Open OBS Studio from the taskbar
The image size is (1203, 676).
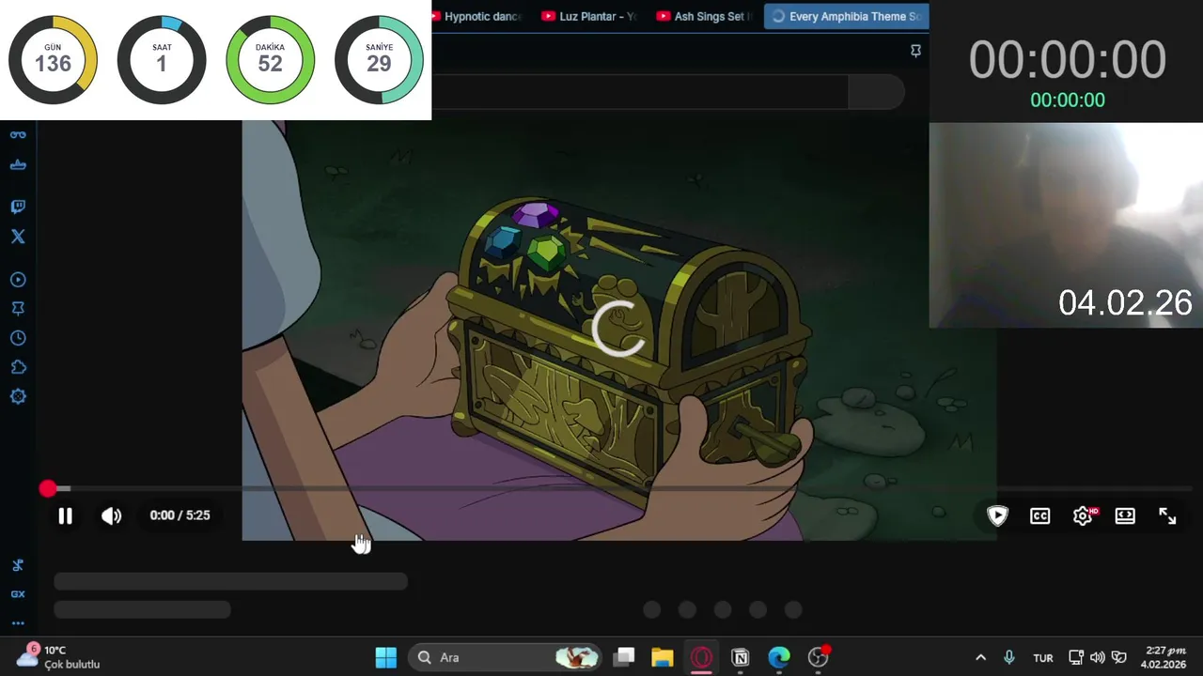coord(819,657)
